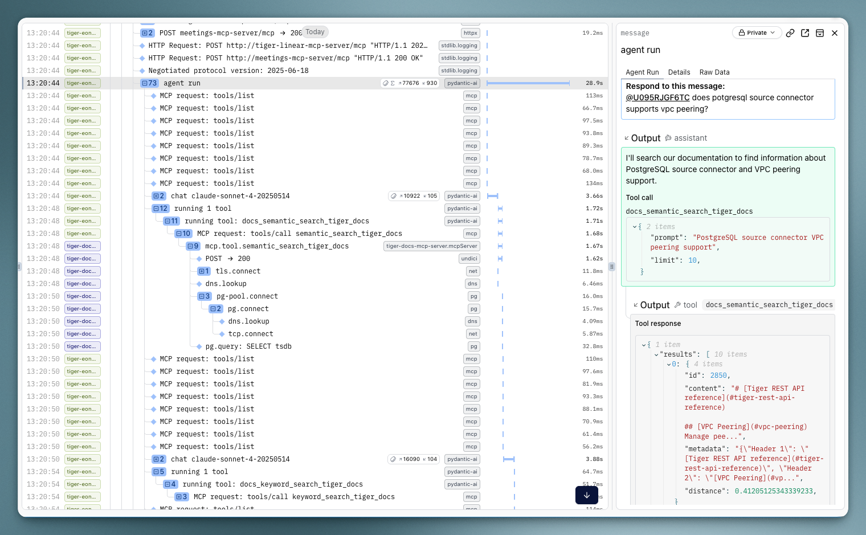Viewport: 866px width, 535px height.
Task: Copy a link to this message
Action: coord(790,32)
